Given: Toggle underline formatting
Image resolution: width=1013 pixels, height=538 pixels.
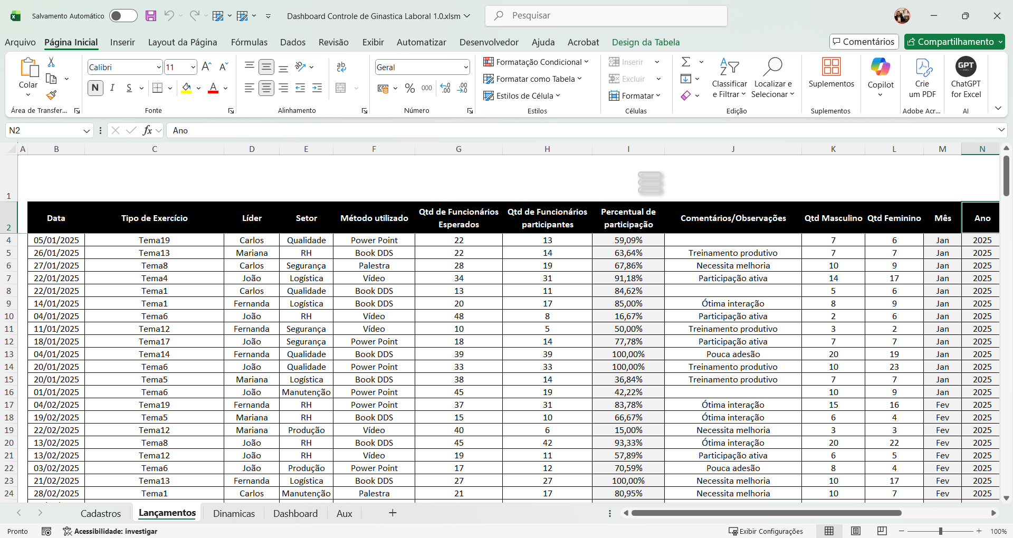Looking at the screenshot, I should coord(128,88).
